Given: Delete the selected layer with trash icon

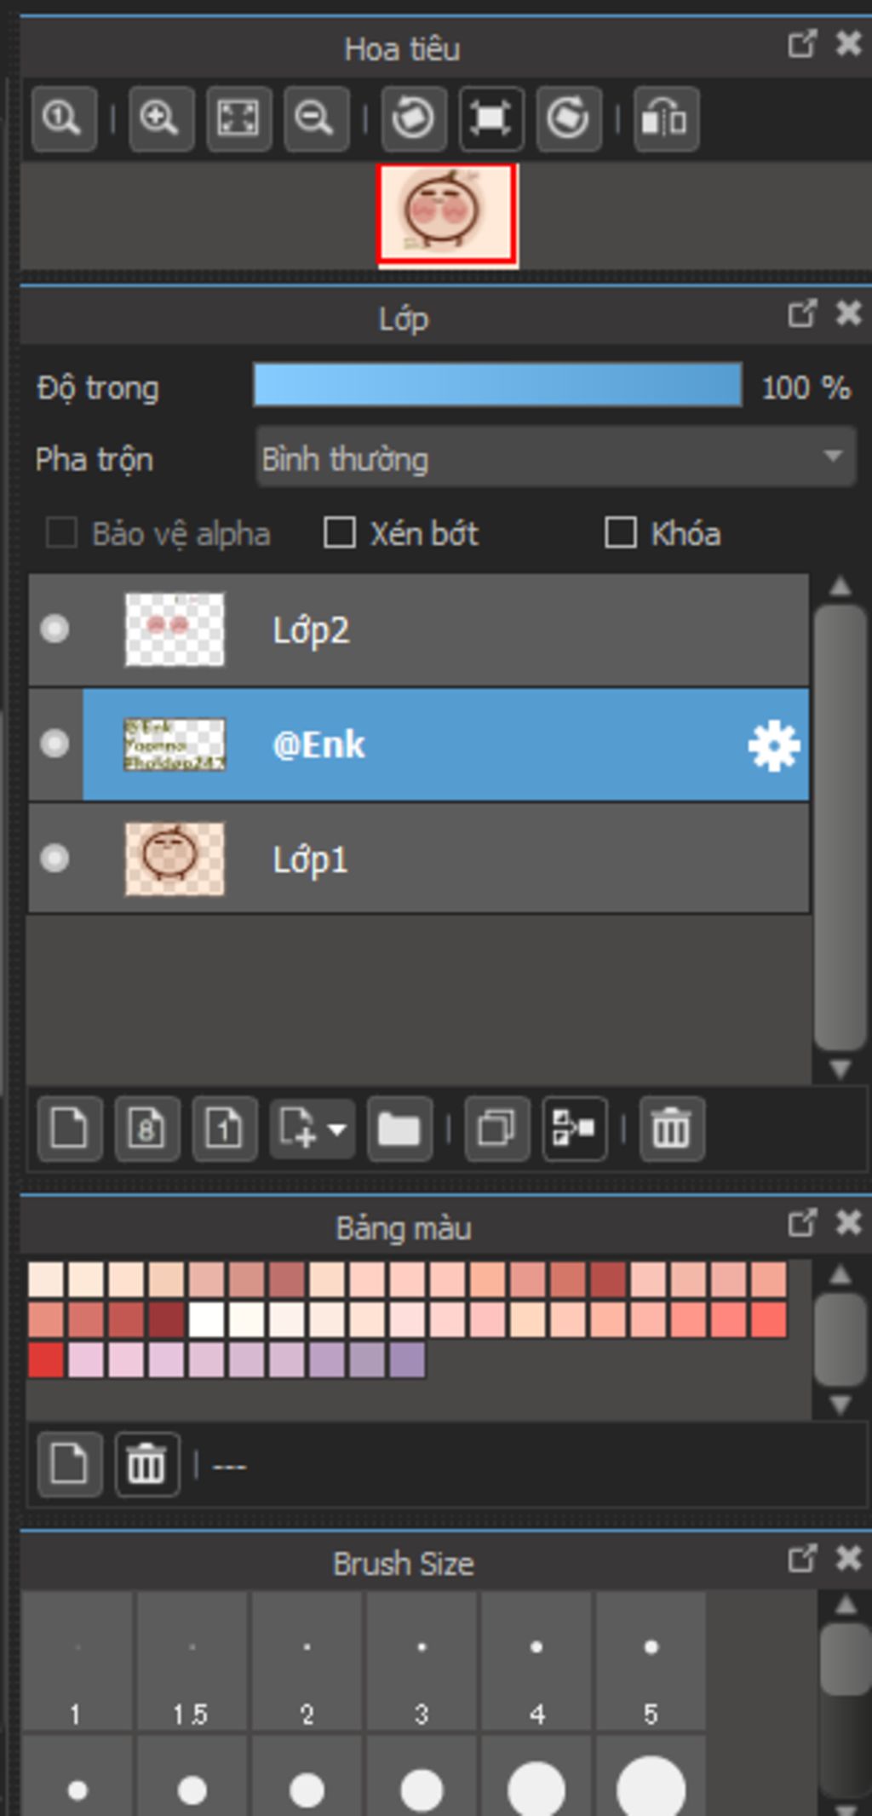Looking at the screenshot, I should (x=672, y=1129).
